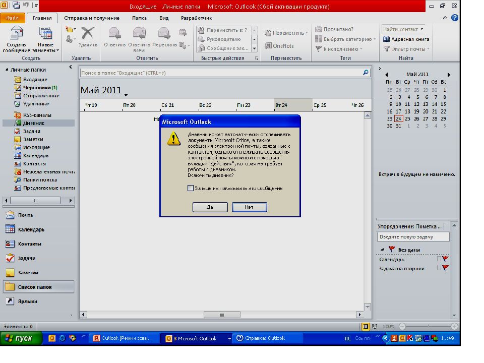Screen dimensions: 484x363
Task: Click the Найти контакт field
Action: [401, 29]
